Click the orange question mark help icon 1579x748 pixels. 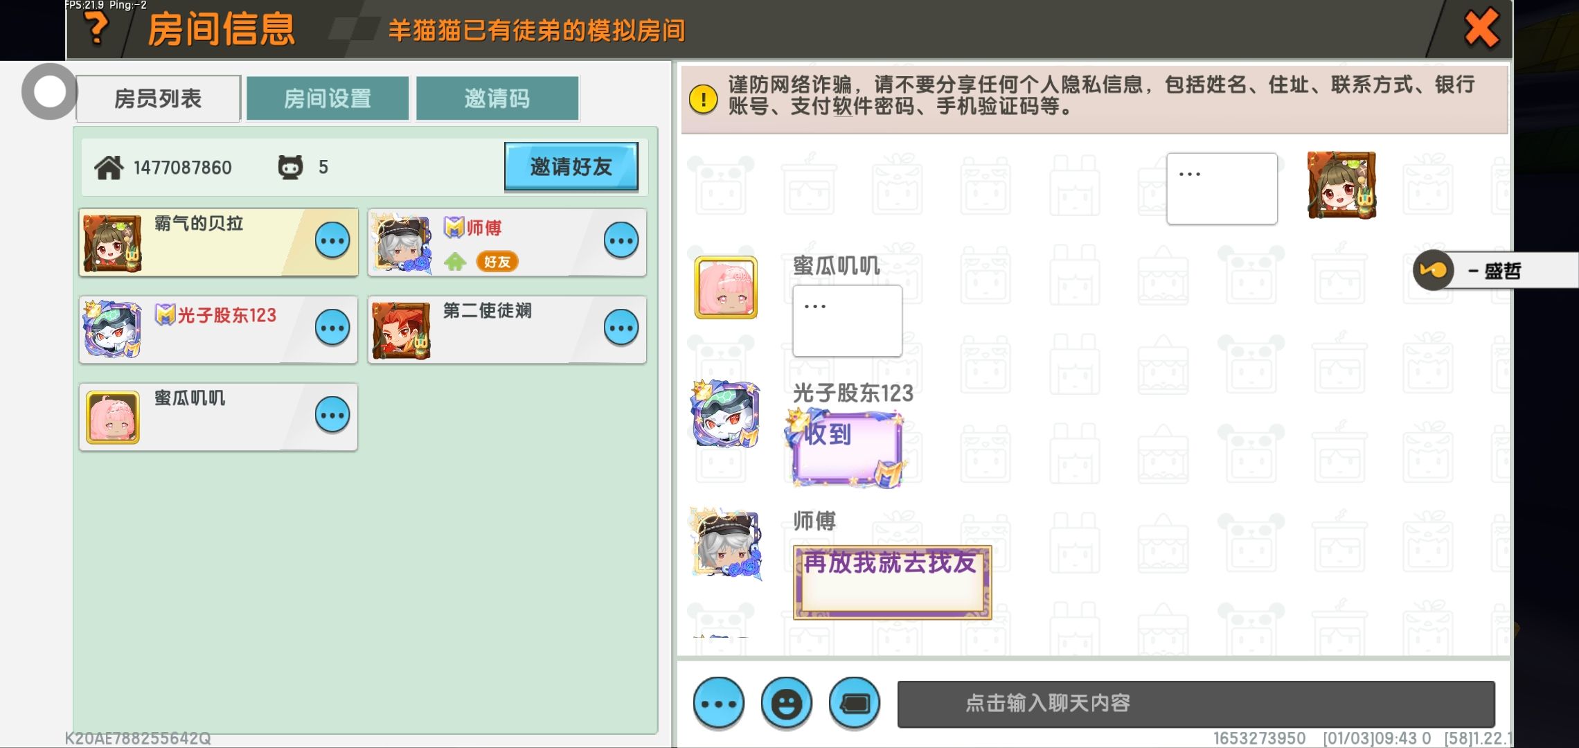[96, 28]
